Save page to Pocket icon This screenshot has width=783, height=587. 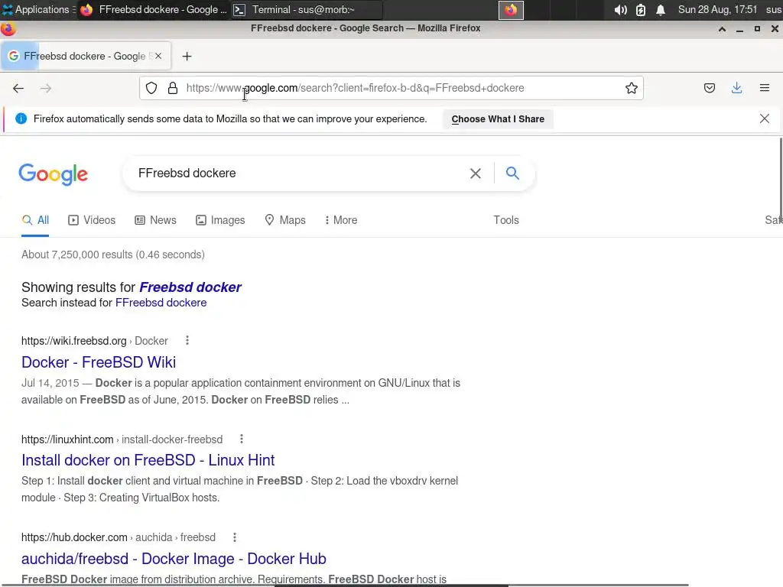click(709, 89)
